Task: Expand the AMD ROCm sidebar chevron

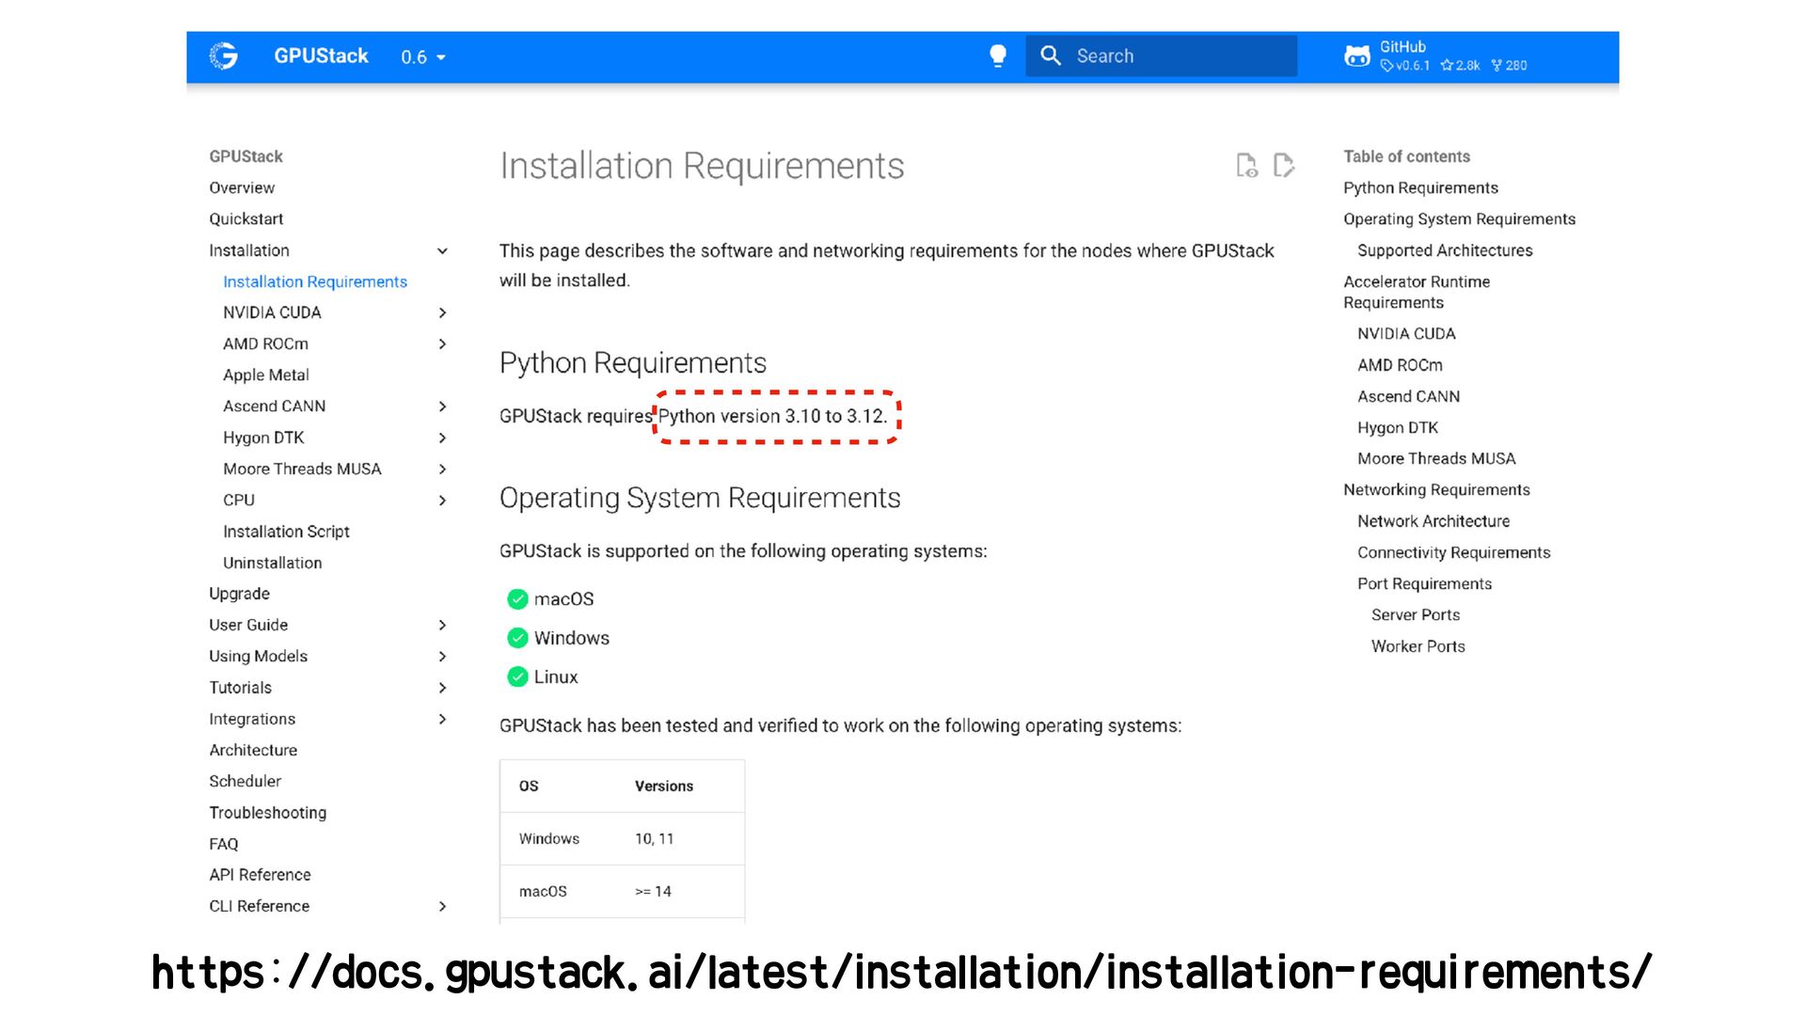Action: pyautogui.click(x=442, y=344)
